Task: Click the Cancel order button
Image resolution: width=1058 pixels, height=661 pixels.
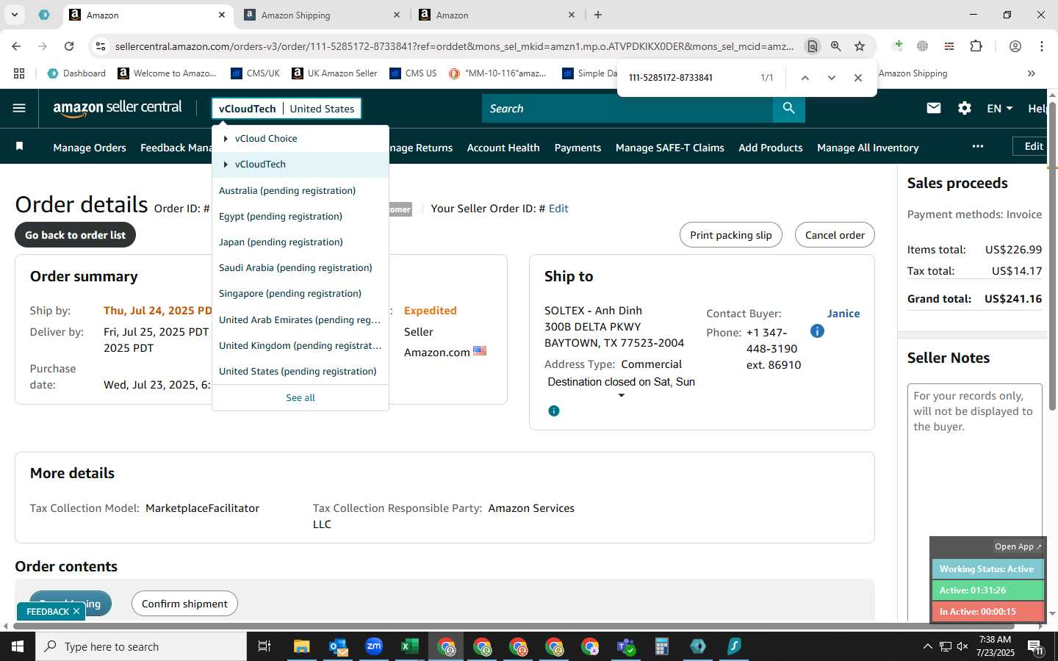Action: coord(835,235)
